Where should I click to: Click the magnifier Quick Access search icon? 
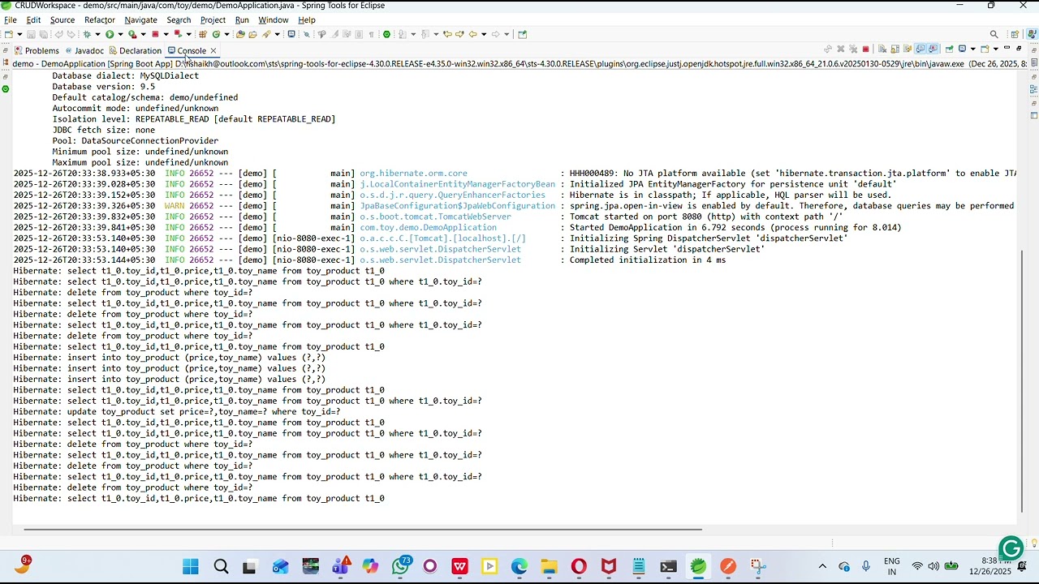point(994,34)
